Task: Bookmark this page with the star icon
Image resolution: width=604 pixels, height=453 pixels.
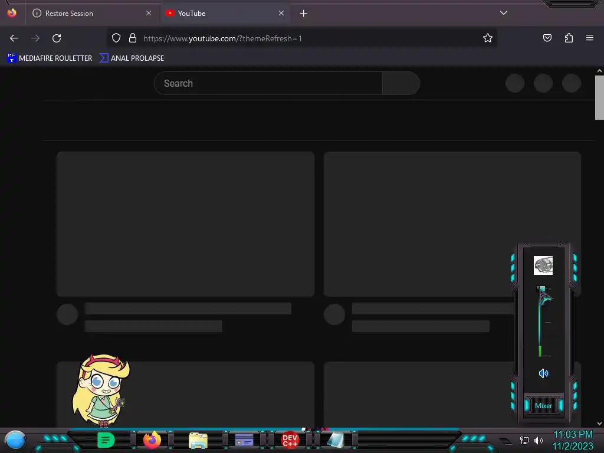Action: click(x=488, y=38)
